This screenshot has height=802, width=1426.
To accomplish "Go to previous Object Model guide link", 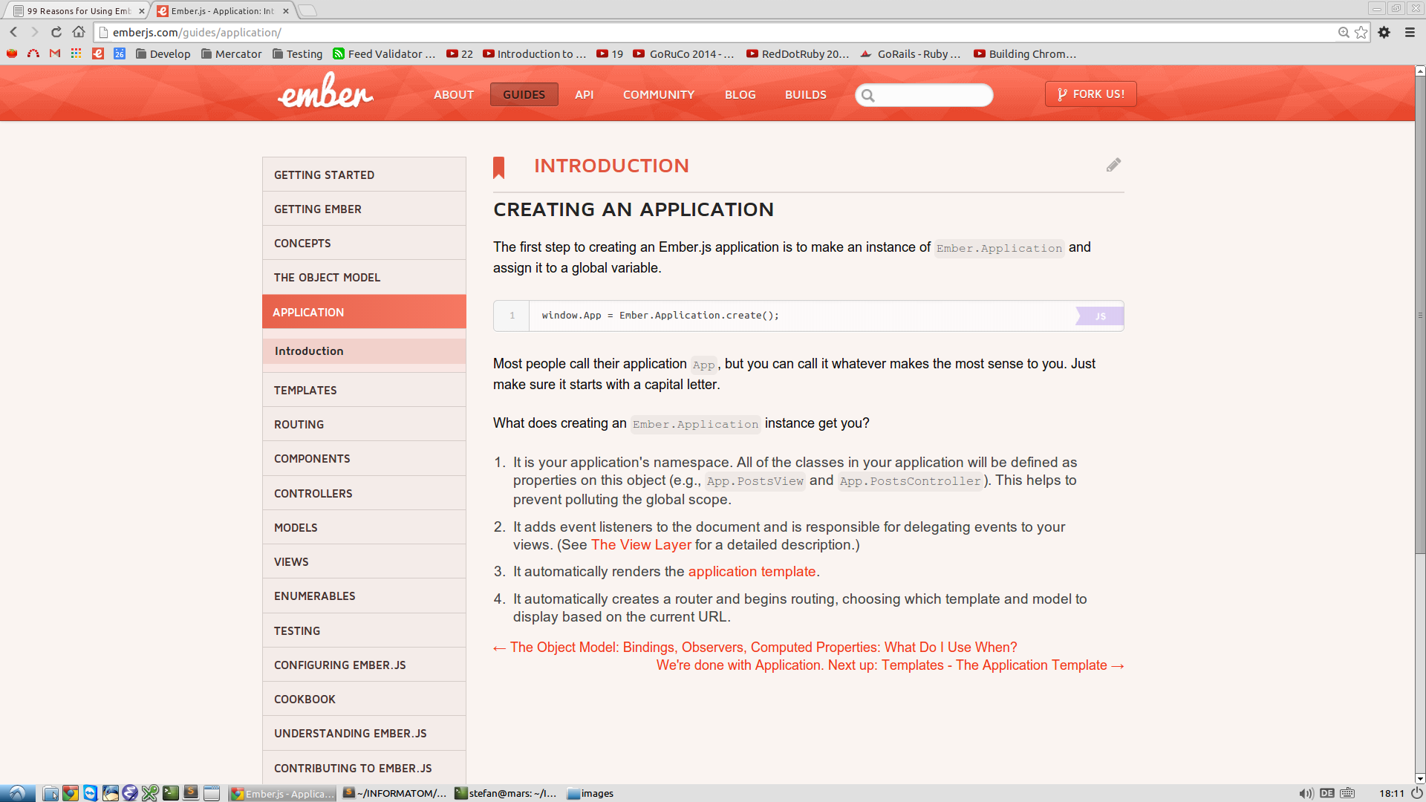I will (755, 648).
